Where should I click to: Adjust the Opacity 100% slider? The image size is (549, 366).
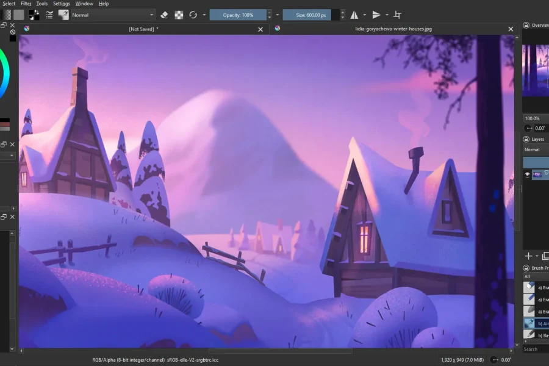pyautogui.click(x=237, y=15)
